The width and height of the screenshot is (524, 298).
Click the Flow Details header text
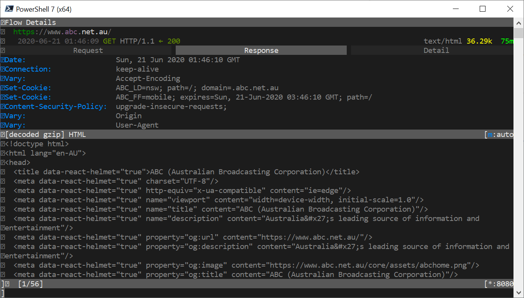(30, 23)
